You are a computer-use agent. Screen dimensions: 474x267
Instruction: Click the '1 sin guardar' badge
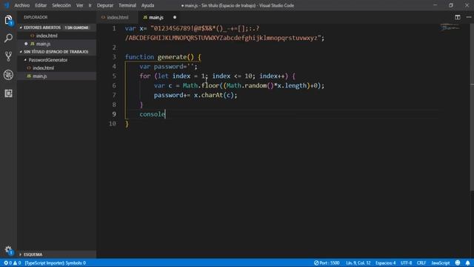[x=76, y=27]
